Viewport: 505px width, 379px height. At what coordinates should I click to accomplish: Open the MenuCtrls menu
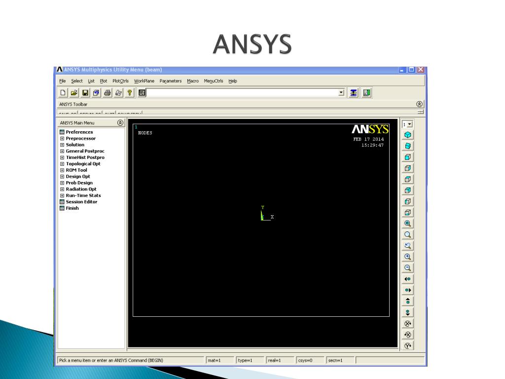pyautogui.click(x=213, y=81)
